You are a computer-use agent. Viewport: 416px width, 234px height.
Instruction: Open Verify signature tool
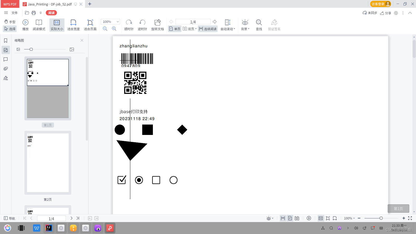point(274,25)
